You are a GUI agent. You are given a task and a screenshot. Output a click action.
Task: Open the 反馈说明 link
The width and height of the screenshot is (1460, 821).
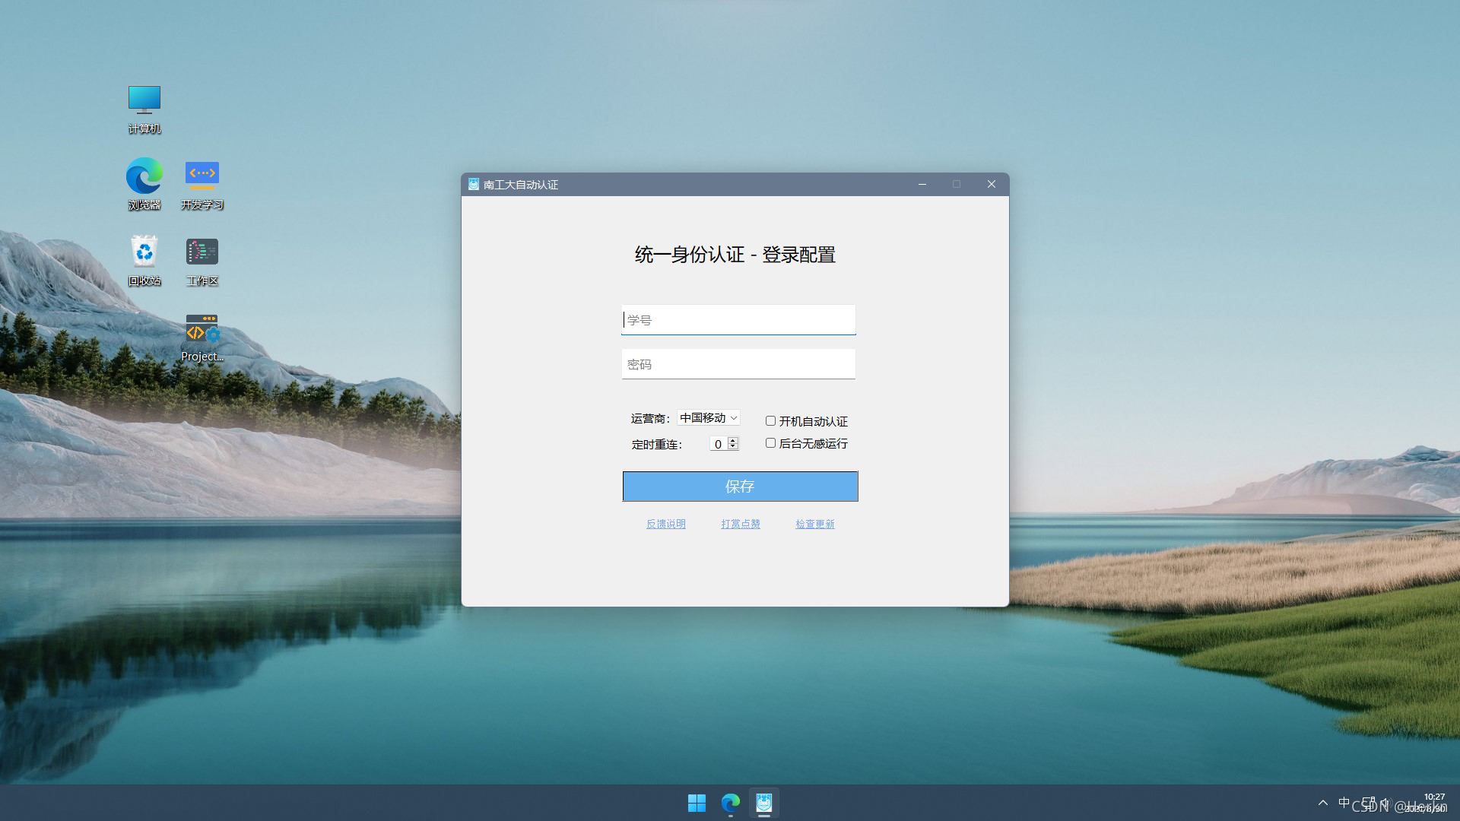(666, 524)
